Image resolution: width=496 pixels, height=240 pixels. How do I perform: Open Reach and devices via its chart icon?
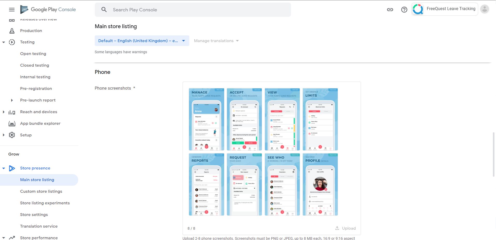[12, 112]
